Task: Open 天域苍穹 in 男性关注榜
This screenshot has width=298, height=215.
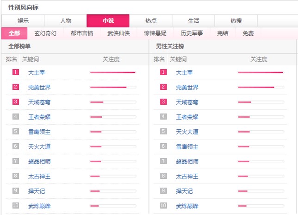Action: (187, 102)
